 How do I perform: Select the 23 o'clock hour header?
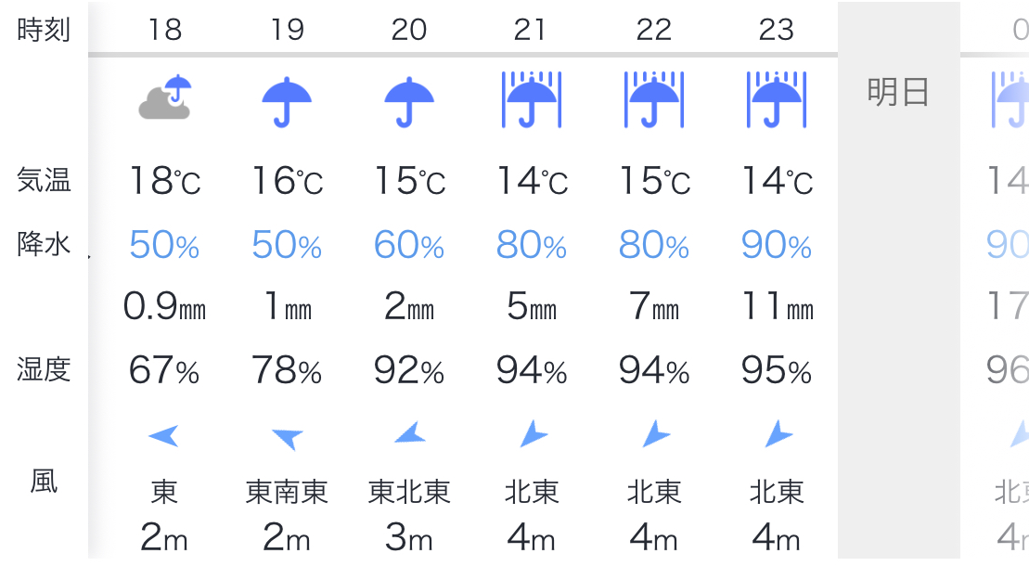[x=777, y=30]
